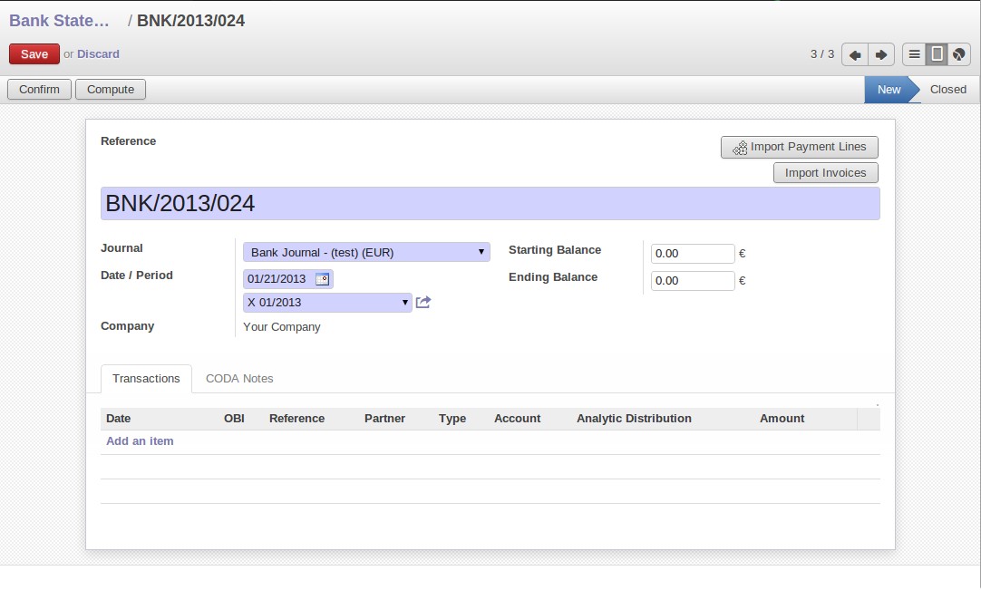Click Confirm to validate the statement
The image size is (981, 590).
pyautogui.click(x=39, y=90)
